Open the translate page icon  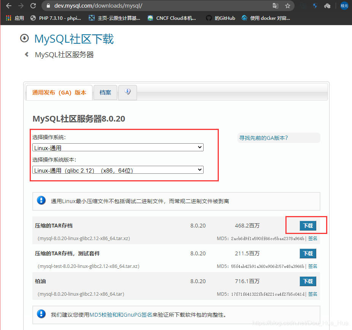[x=276, y=6]
